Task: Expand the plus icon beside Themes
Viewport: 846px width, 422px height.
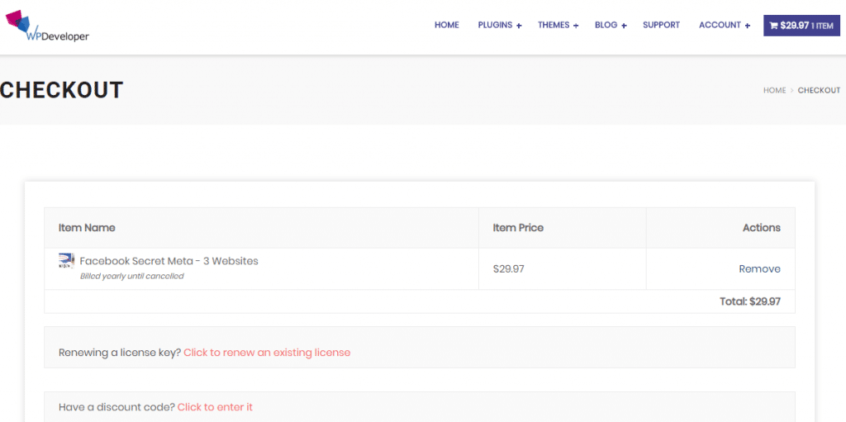Action: pos(576,26)
